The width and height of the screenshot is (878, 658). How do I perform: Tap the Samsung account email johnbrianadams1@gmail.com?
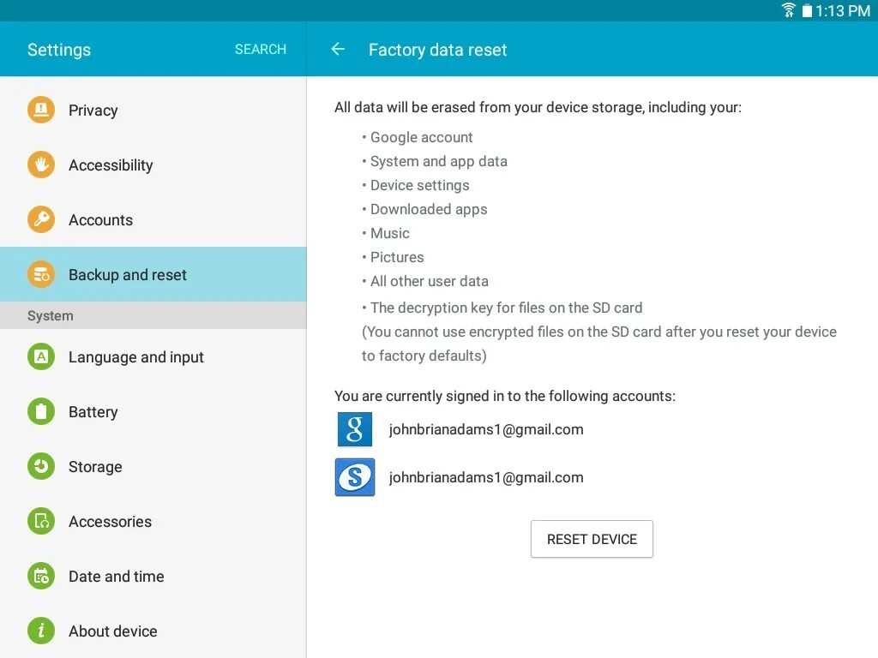pos(486,477)
